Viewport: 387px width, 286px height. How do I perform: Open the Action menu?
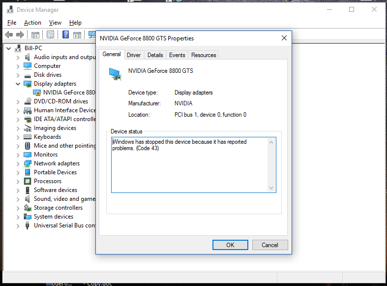coord(32,23)
